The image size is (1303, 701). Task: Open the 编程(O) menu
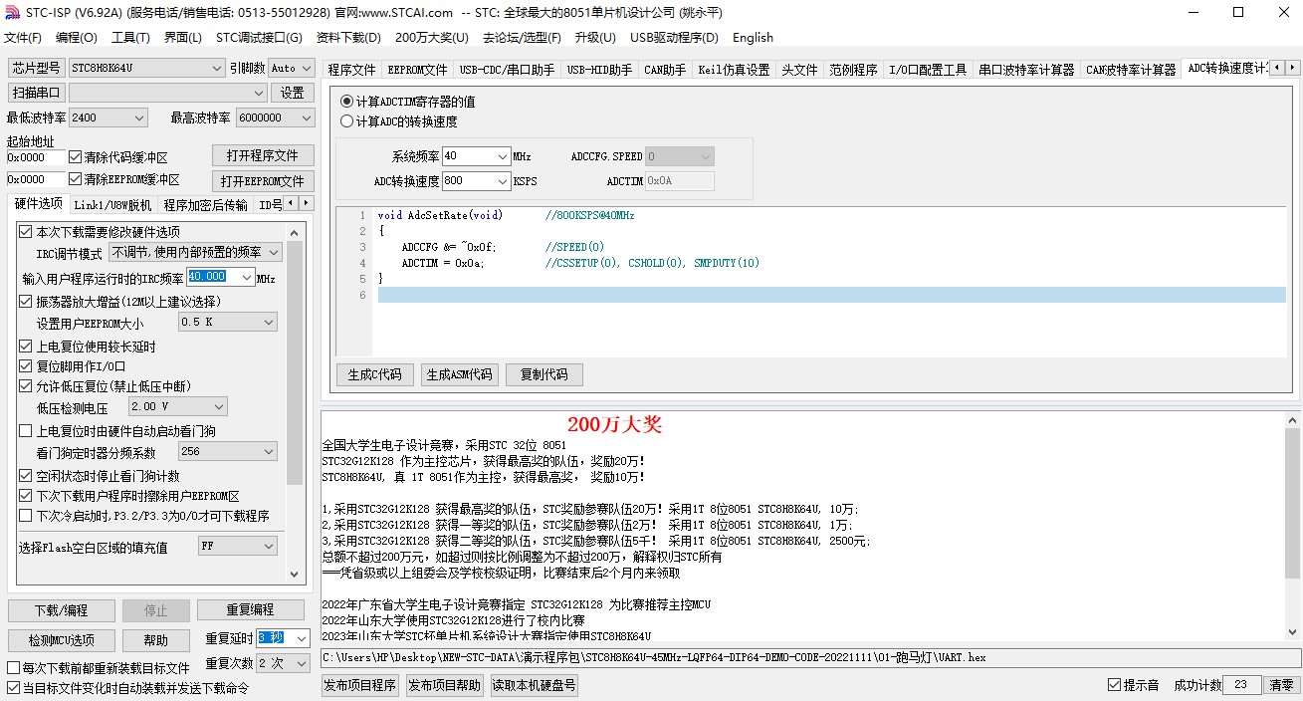(x=77, y=38)
